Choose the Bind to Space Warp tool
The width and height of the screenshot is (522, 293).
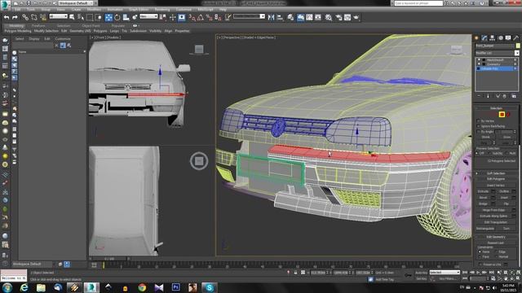pos(43,17)
